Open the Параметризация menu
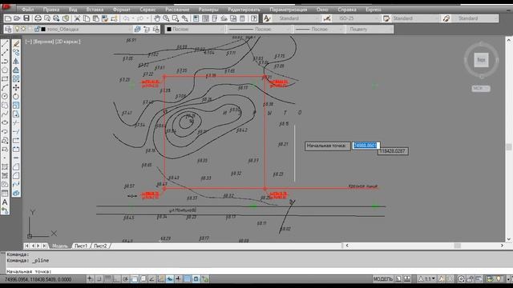Screen dimensions: 513x288 pos(289,10)
